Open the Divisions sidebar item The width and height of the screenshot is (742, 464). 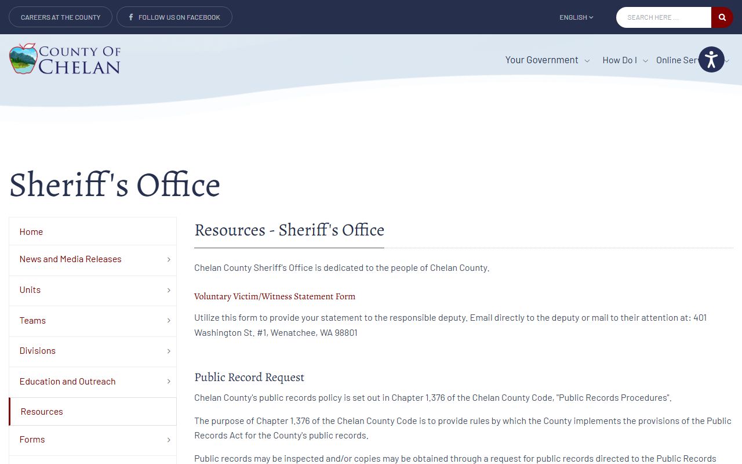pyautogui.click(x=38, y=351)
